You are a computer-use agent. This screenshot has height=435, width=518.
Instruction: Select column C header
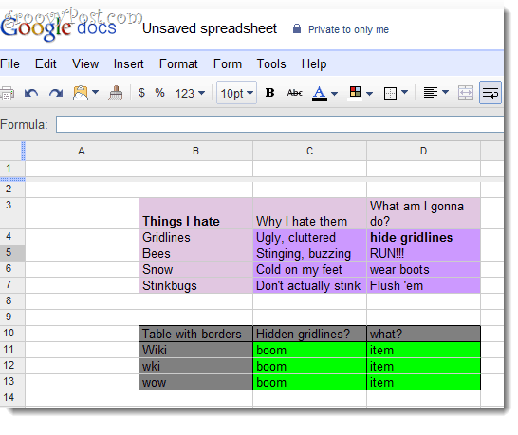(309, 151)
